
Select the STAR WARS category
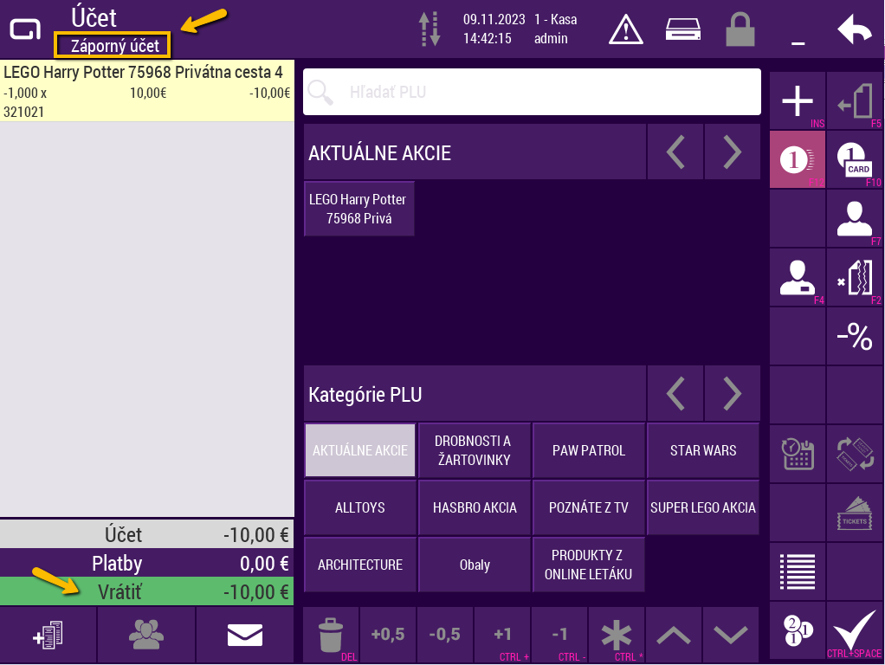tap(703, 450)
